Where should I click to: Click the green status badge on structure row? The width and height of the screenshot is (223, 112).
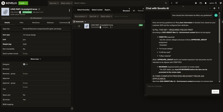141,25
